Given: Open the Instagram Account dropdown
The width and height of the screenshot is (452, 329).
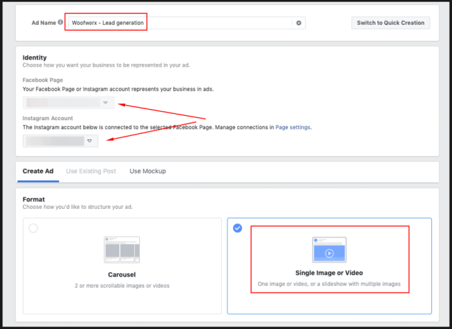Looking at the screenshot, I should (x=60, y=141).
